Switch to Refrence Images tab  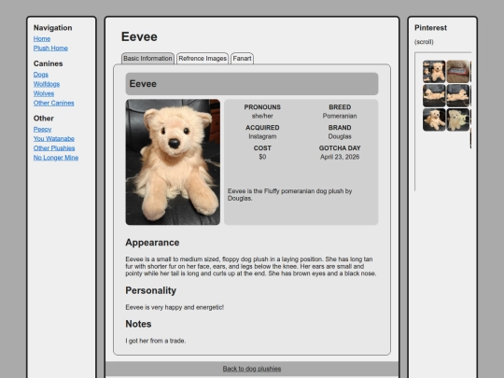(203, 59)
